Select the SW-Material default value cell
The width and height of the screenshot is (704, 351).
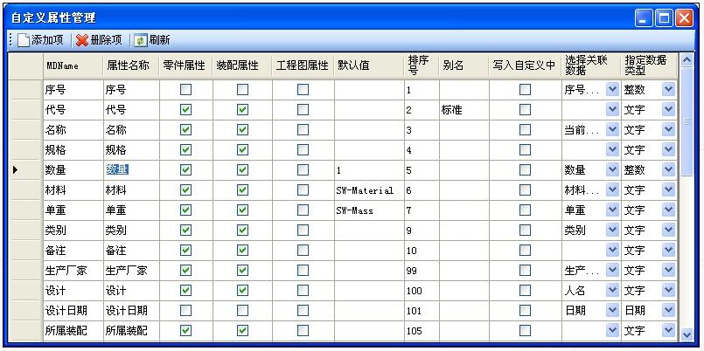point(369,190)
